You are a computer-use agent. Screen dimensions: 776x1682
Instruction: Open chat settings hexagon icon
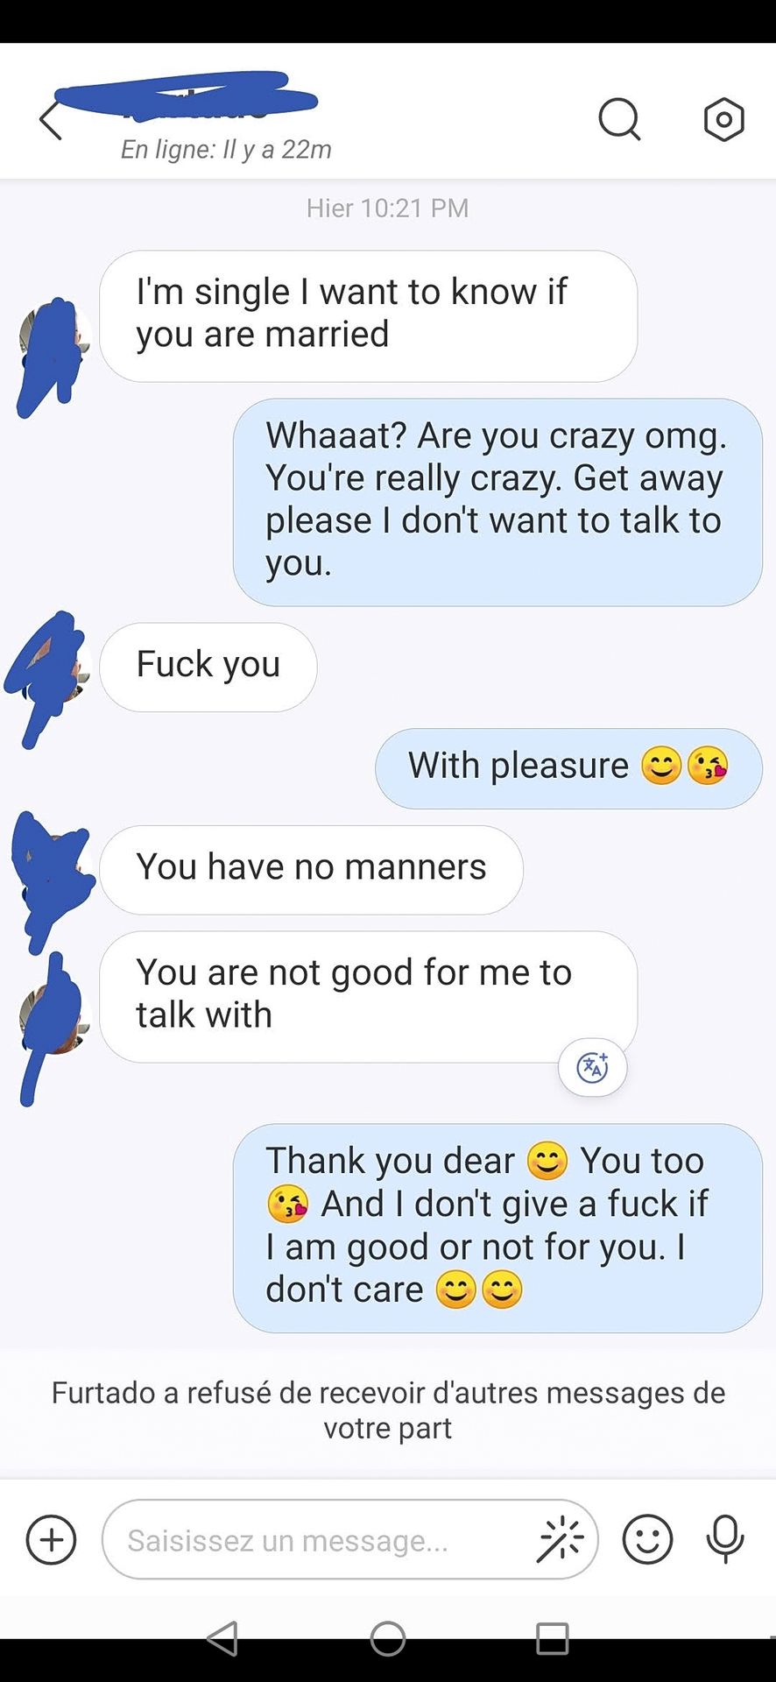724,119
